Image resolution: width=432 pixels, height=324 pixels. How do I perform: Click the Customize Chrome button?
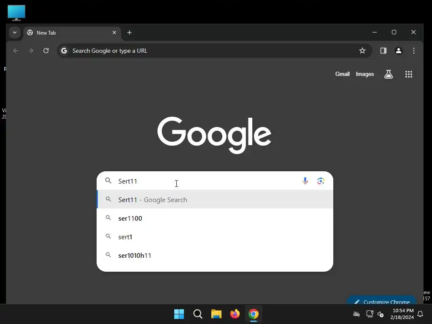382,300
